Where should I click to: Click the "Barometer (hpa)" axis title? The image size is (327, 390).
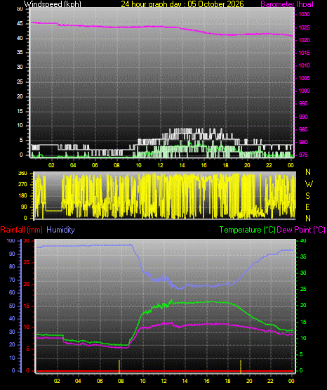(x=287, y=4)
